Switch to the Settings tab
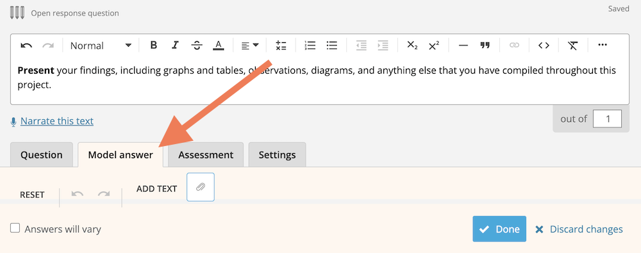The image size is (641, 253). pos(277,155)
